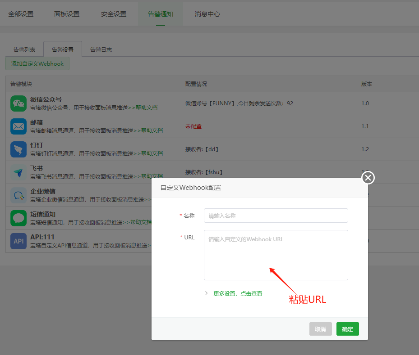This screenshot has width=419, height=355.
Task: Open 帮助文档 link for 微信公众号
Action: [147, 108]
